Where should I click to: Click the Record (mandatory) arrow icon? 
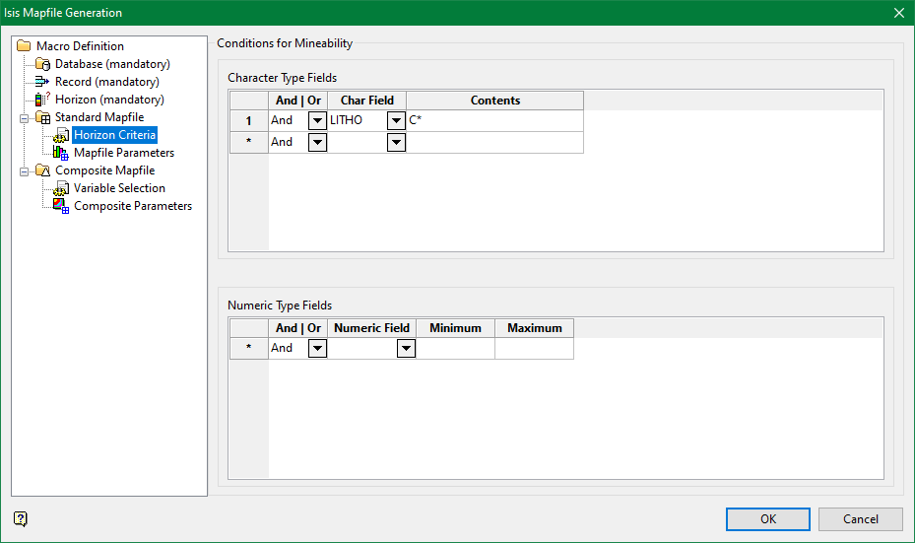(42, 82)
